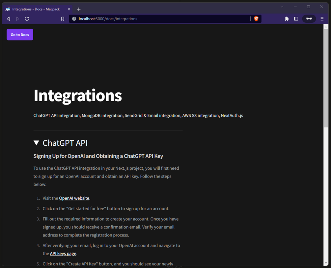
Task: Click the scrollbar down arrow
Action: (x=326, y=263)
